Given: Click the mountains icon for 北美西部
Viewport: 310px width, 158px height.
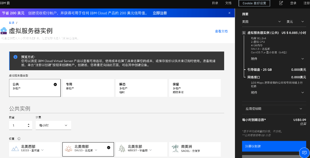Looking at the screenshot, I should pyautogui.click(x=15, y=149).
